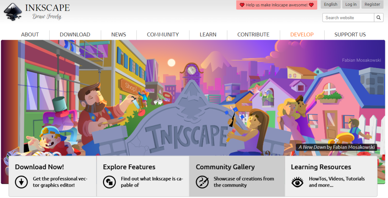388x198 pixels.
Task: Click the Register button
Action: click(372, 5)
